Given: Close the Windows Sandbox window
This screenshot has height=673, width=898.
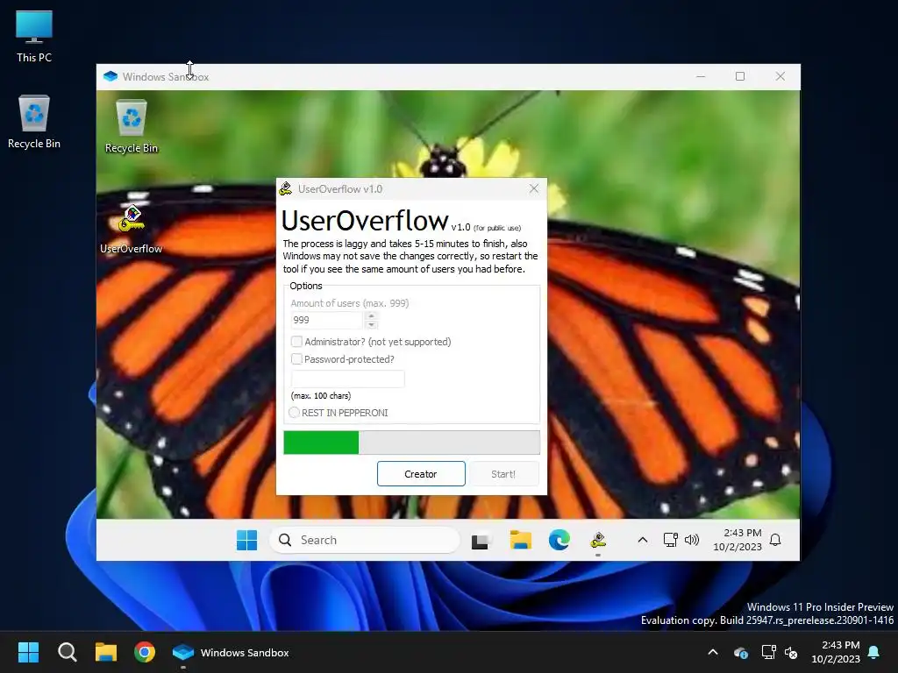Looking at the screenshot, I should point(780,77).
